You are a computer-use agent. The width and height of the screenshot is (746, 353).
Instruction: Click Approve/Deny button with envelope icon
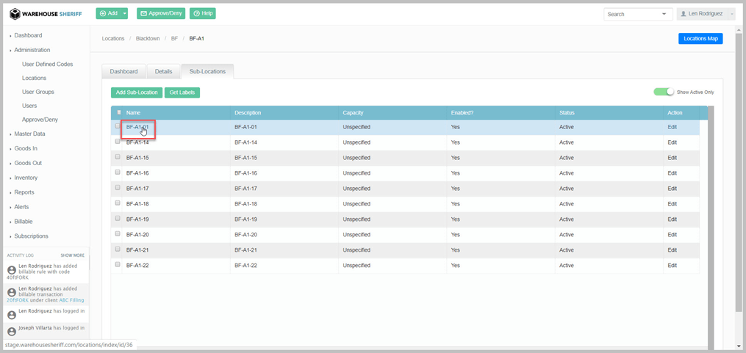(161, 14)
